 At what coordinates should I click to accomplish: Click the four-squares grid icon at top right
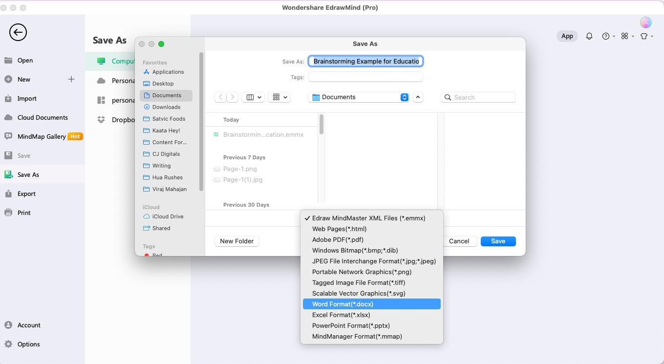(x=624, y=36)
